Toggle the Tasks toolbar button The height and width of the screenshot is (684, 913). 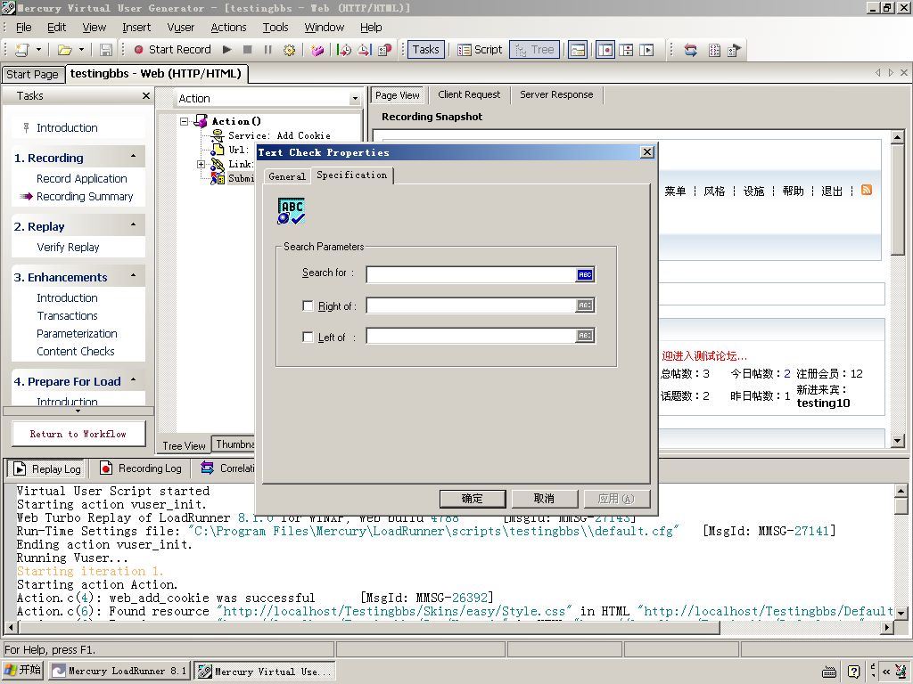(425, 50)
